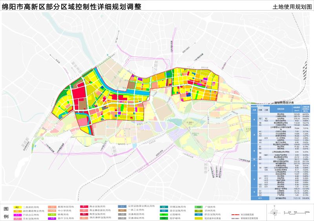This screenshot has height=221, width=314.
Task: Click the table cell '1121.10'
Action: tap(297, 198)
